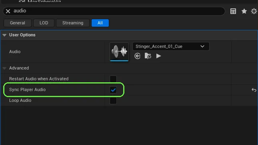Reset Sync Player Audio to default
This screenshot has height=145, width=258.
pyautogui.click(x=254, y=90)
